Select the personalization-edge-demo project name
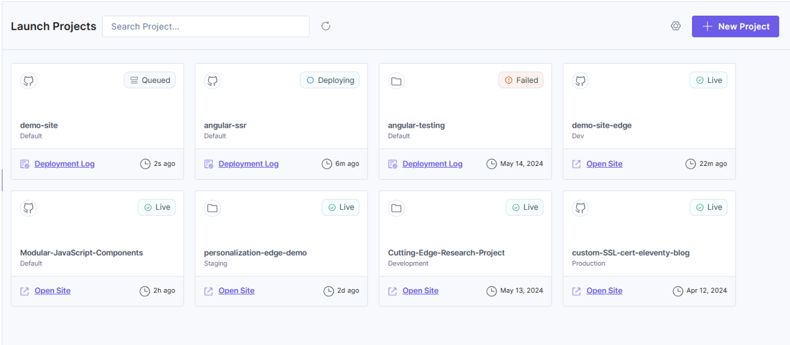The width and height of the screenshot is (790, 345). click(x=255, y=252)
